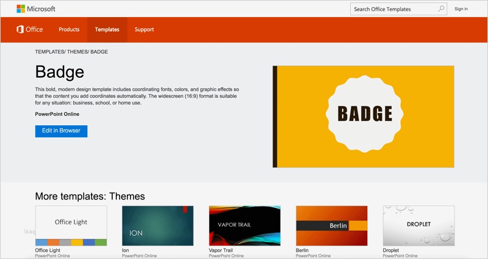Click the Sign in link
The image size is (488, 259).
pos(461,9)
